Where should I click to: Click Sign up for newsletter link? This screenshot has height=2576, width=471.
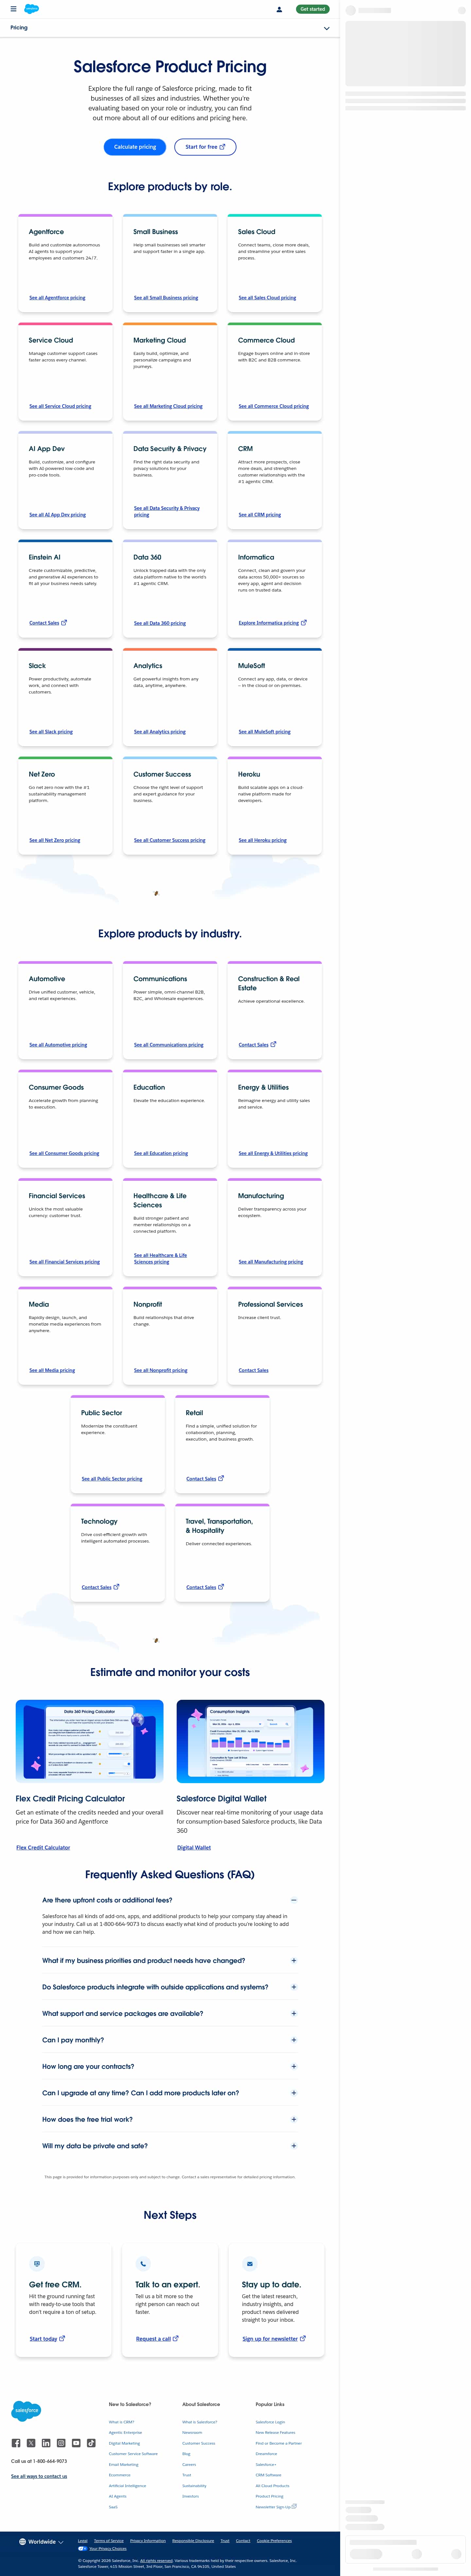[274, 2339]
